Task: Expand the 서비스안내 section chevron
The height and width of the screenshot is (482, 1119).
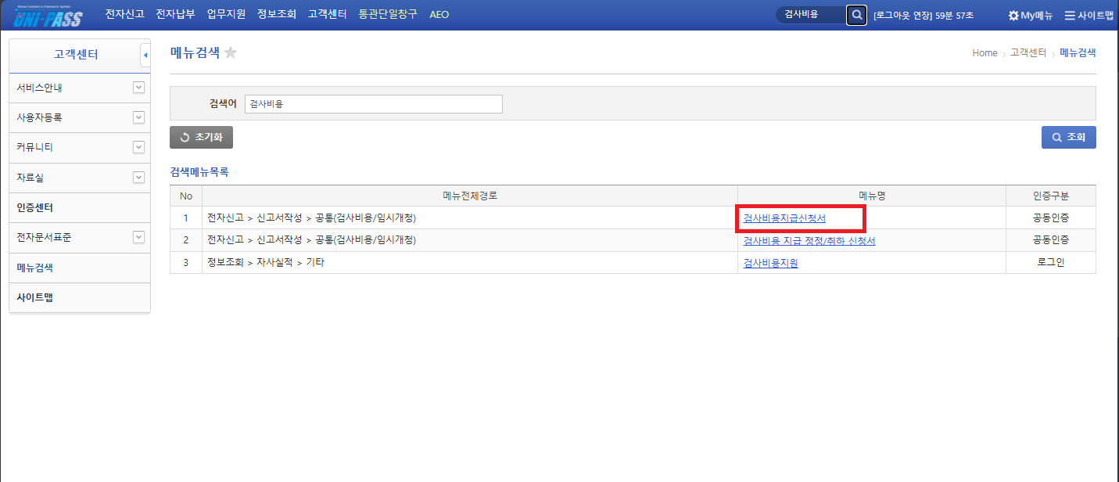Action: pos(138,88)
